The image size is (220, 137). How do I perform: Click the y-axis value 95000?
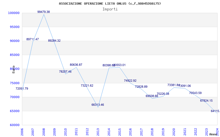(x=15, y=27)
